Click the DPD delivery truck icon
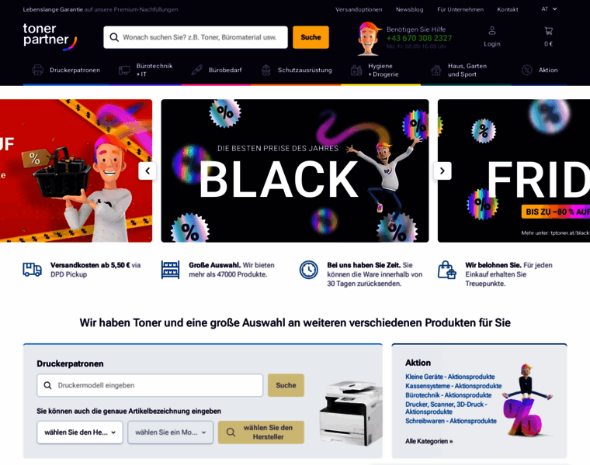 coord(33,270)
